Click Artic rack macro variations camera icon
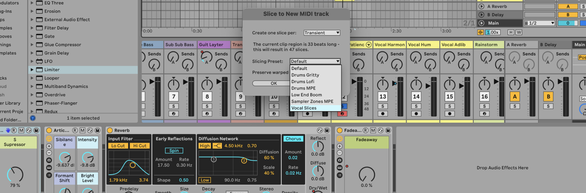 click(49, 160)
